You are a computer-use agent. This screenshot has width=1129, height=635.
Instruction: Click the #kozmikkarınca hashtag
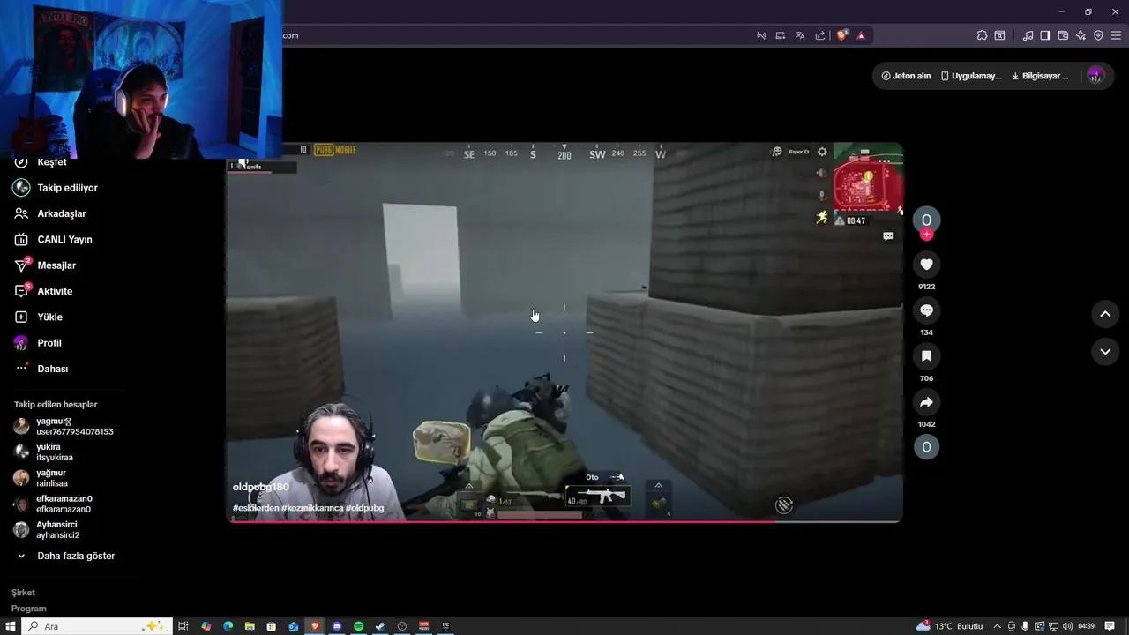312,508
